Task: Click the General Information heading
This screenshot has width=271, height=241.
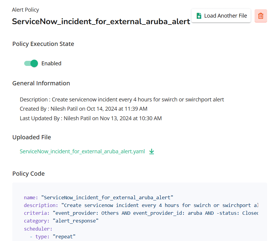Action: pos(41,83)
